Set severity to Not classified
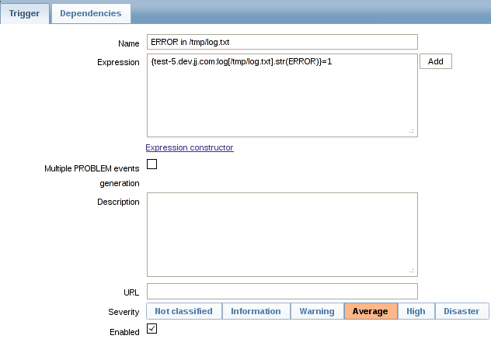Screen dimensions: 491x339 pyautogui.click(x=183, y=311)
